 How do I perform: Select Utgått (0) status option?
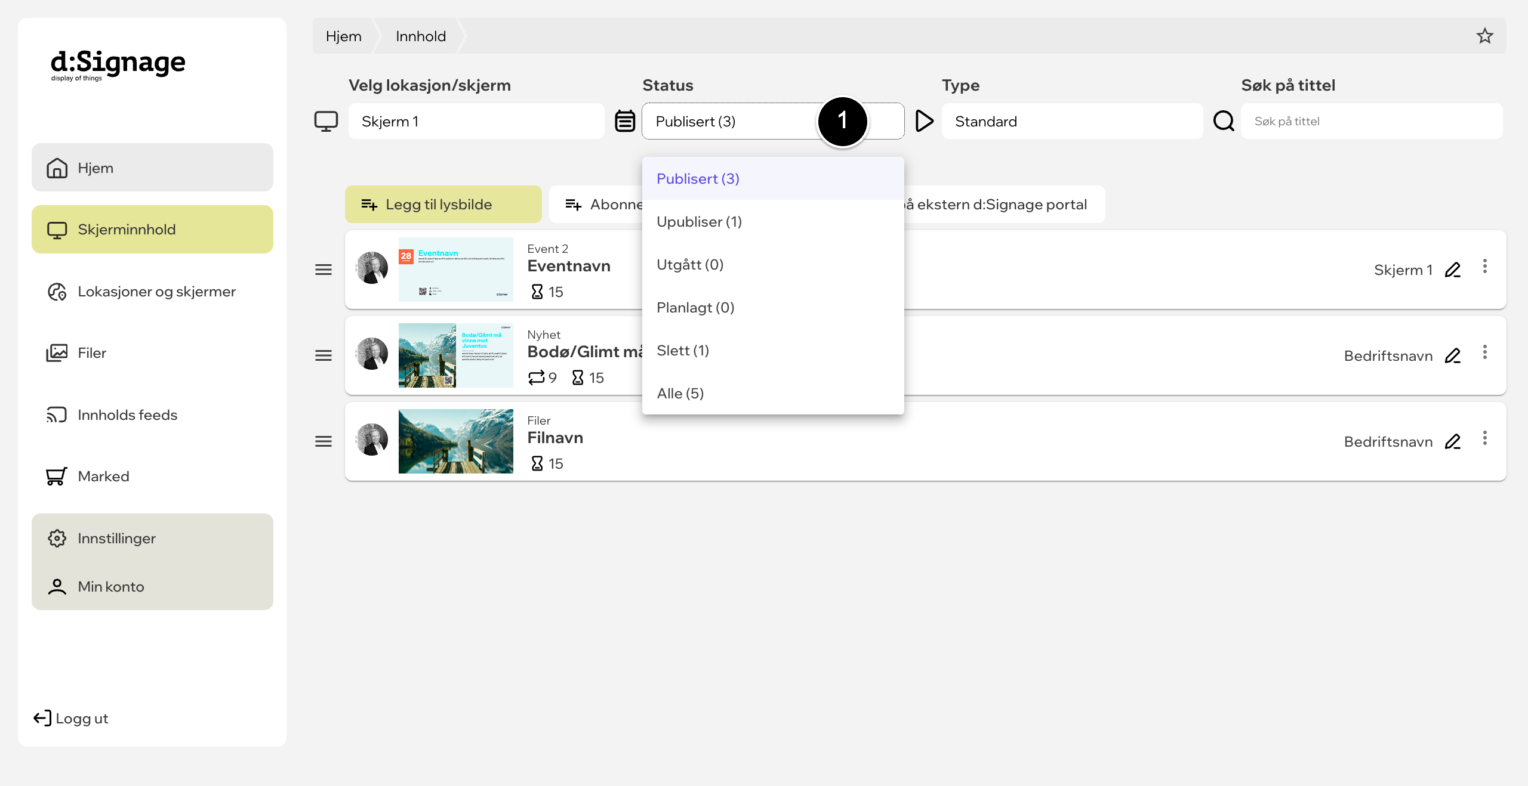773,265
